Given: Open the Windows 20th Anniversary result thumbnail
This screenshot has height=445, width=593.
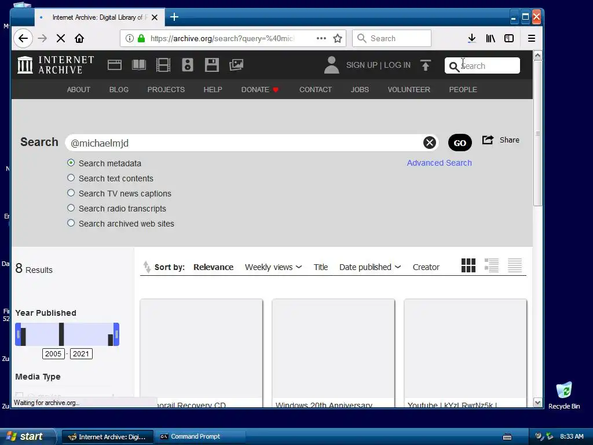Looking at the screenshot, I should click(333, 348).
